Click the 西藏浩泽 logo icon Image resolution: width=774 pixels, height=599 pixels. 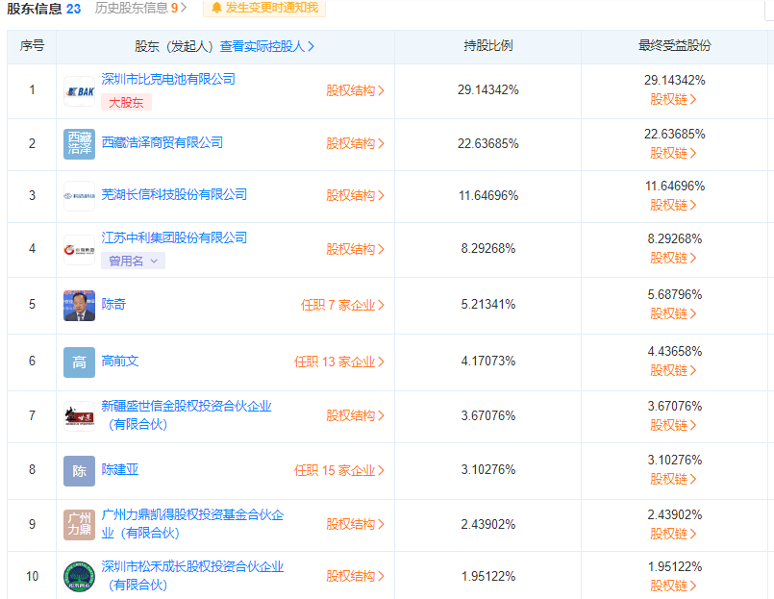pyautogui.click(x=79, y=144)
